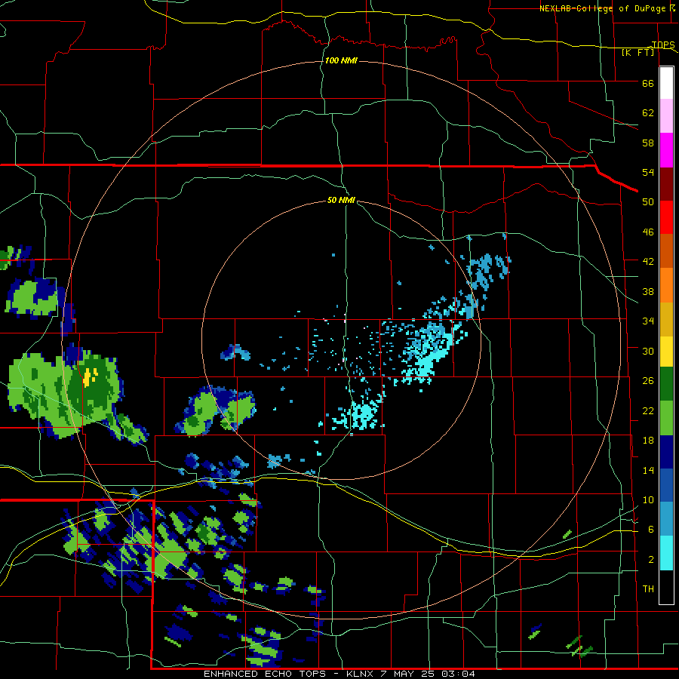Click the "18" legend value

(648, 441)
